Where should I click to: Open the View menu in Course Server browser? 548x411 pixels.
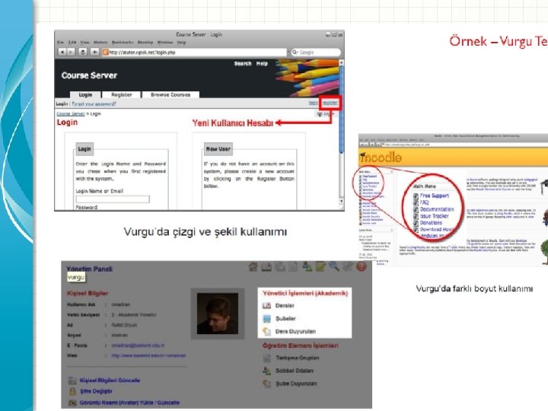85,43
